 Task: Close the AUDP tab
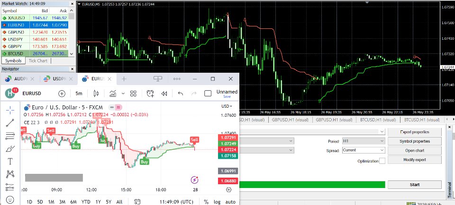[x=32, y=78]
